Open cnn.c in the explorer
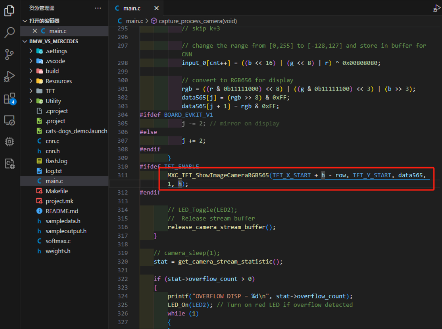Screen dimensions: 442x329 click(53, 141)
